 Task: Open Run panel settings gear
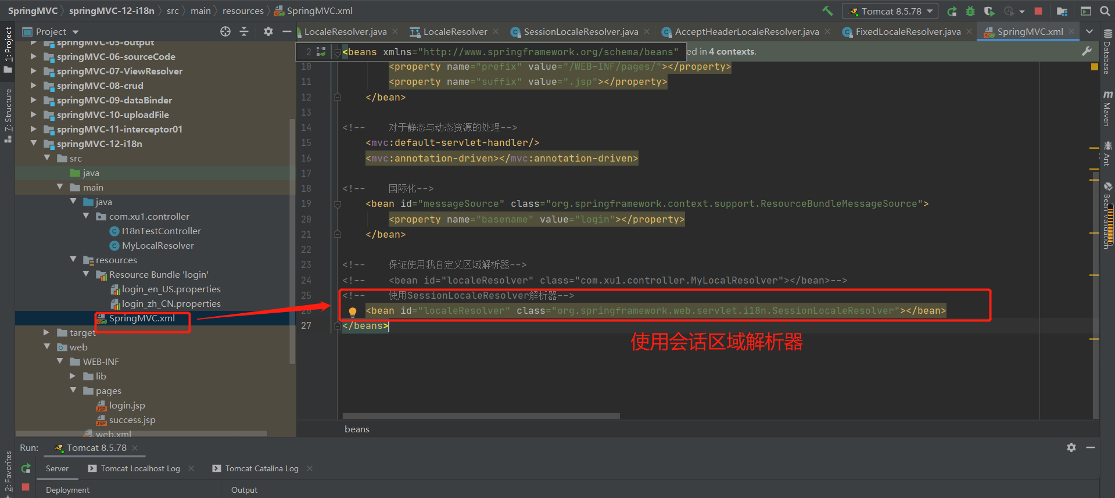pyautogui.click(x=1071, y=447)
